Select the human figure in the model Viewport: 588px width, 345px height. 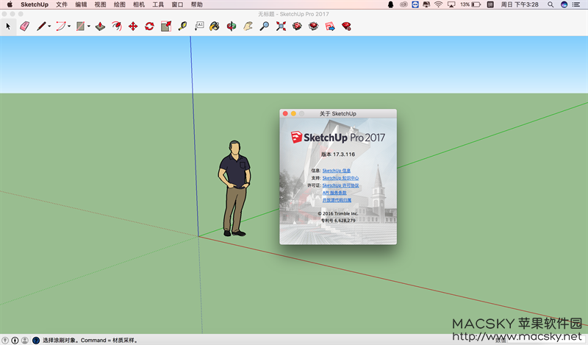234,188
